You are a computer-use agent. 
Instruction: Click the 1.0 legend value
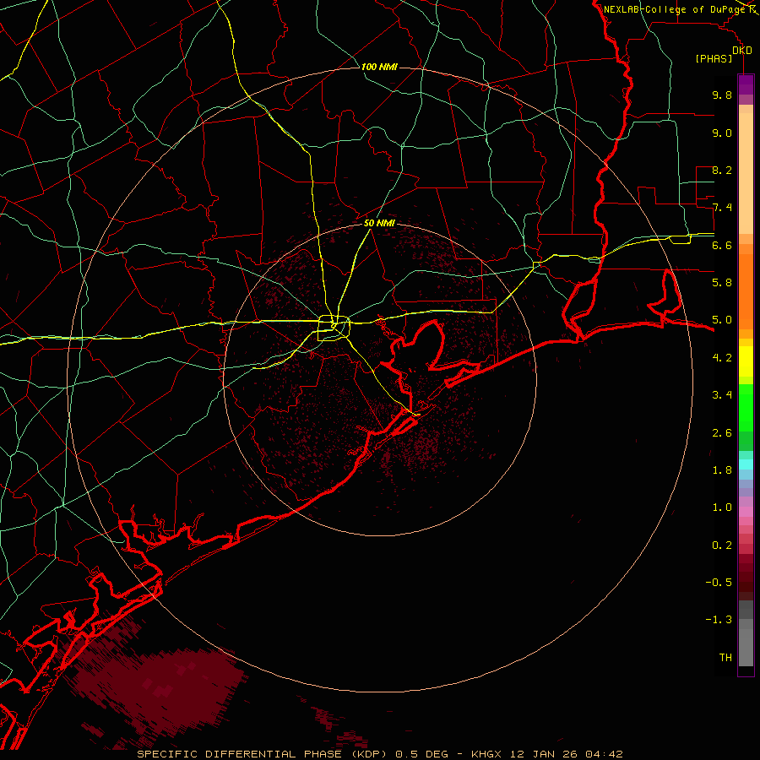point(722,508)
